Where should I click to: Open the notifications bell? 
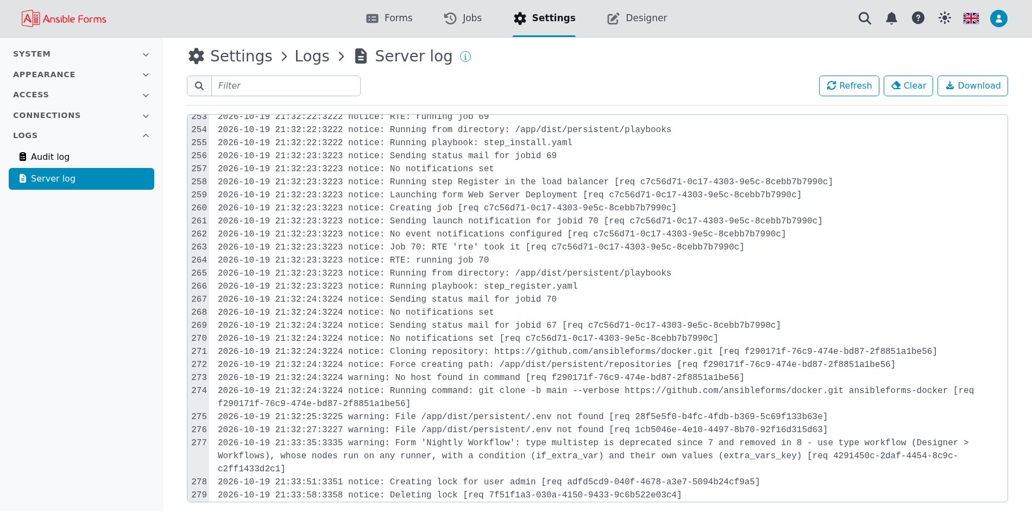891,18
